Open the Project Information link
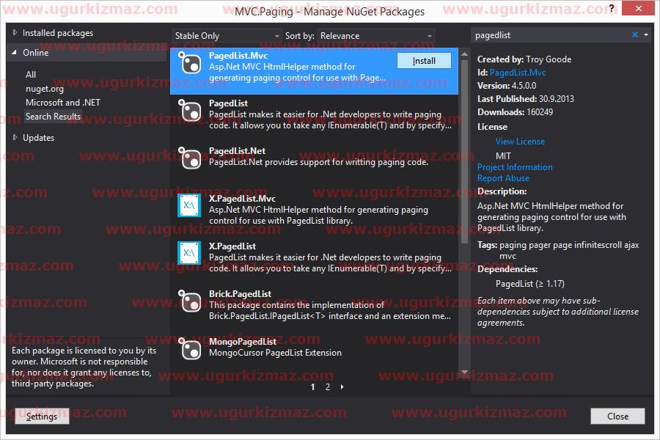Viewport: 660px width, 440px height. pos(515,167)
